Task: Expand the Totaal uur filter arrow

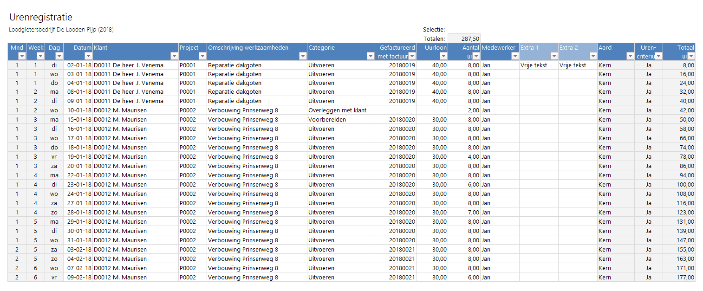Action: coord(691,56)
